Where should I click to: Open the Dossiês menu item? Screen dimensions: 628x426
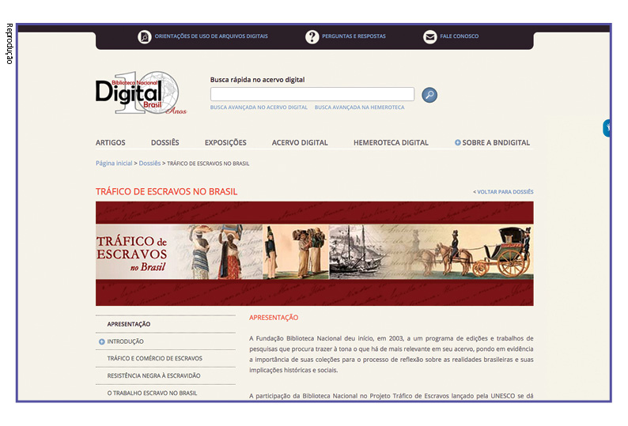click(x=165, y=143)
